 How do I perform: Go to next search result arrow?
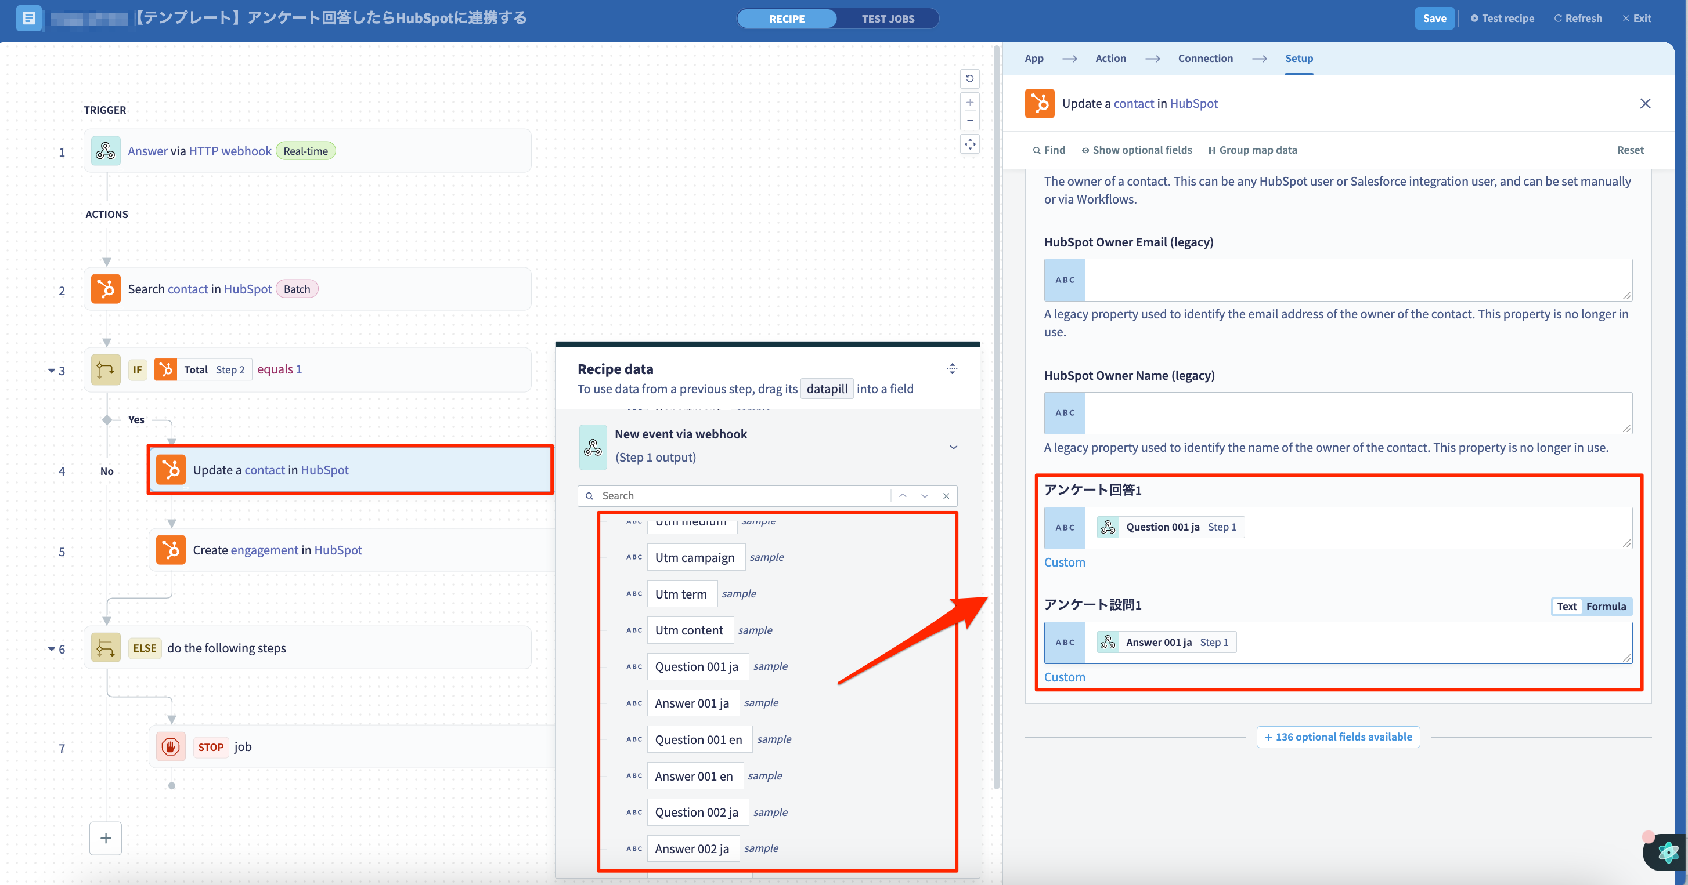(x=925, y=495)
